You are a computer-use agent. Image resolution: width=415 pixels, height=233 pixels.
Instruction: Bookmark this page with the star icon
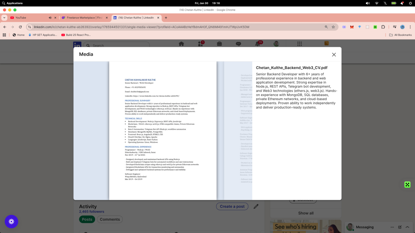click(333, 27)
